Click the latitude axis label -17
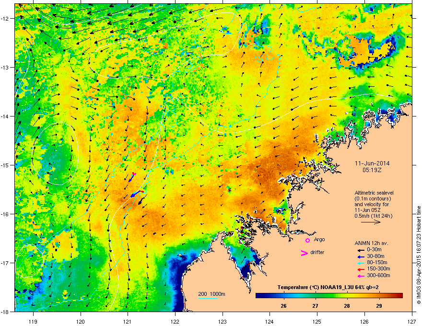Screen dimensions: 422x326 [x=5, y=263]
